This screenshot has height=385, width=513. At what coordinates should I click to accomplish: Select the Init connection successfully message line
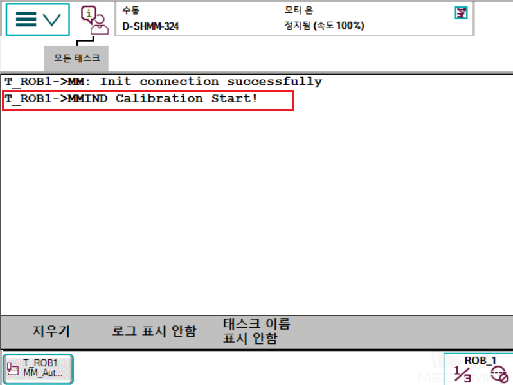(163, 82)
